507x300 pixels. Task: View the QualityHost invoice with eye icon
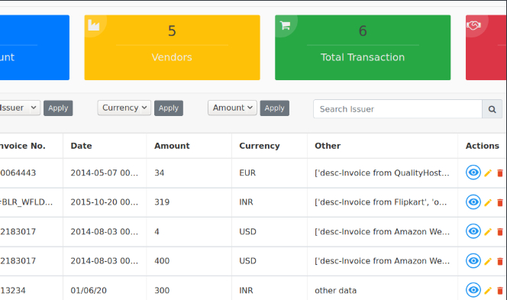(x=473, y=173)
